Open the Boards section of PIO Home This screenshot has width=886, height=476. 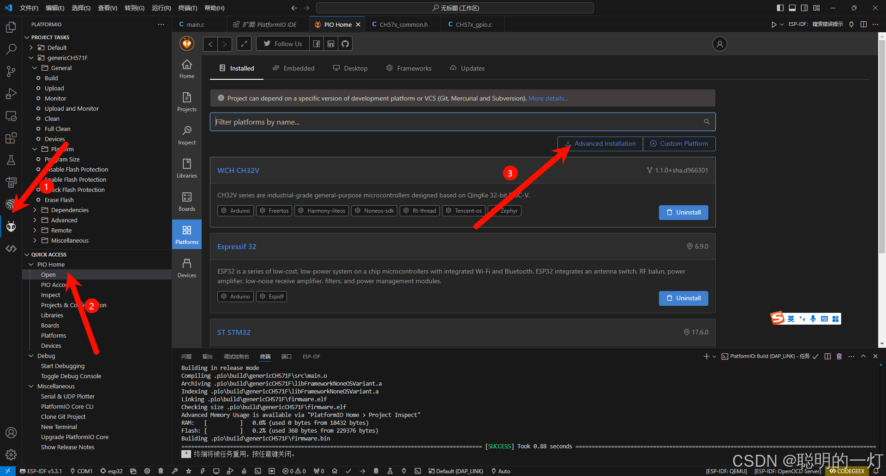coord(186,201)
